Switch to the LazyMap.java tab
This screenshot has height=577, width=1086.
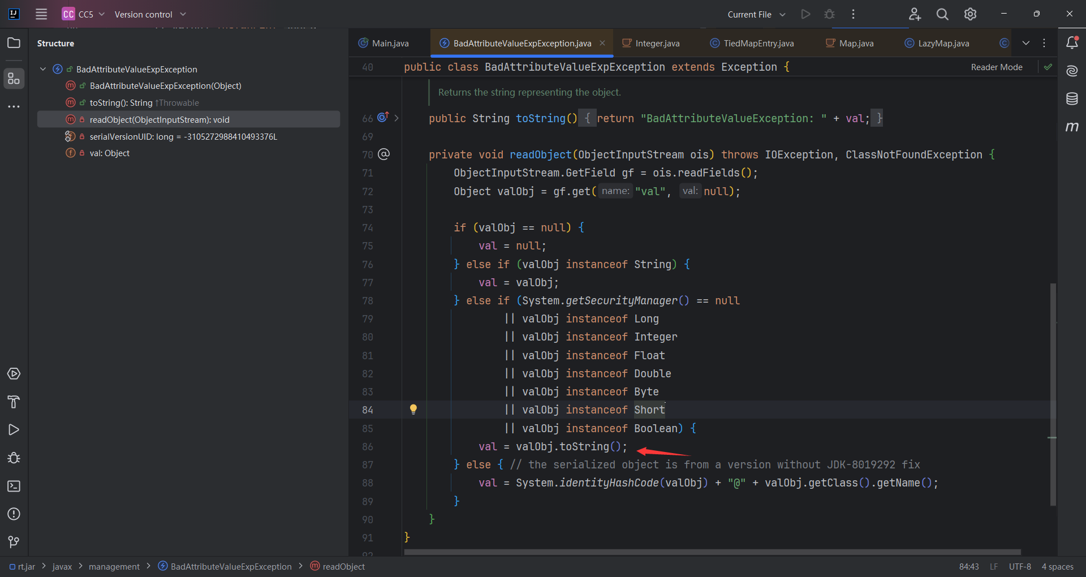[937, 43]
